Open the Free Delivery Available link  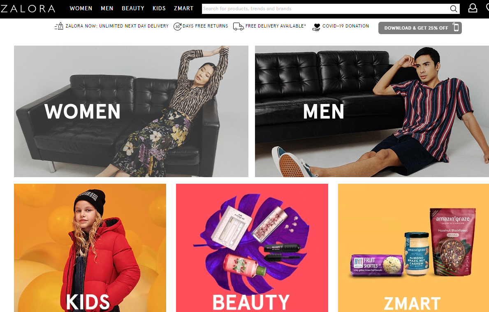[276, 26]
